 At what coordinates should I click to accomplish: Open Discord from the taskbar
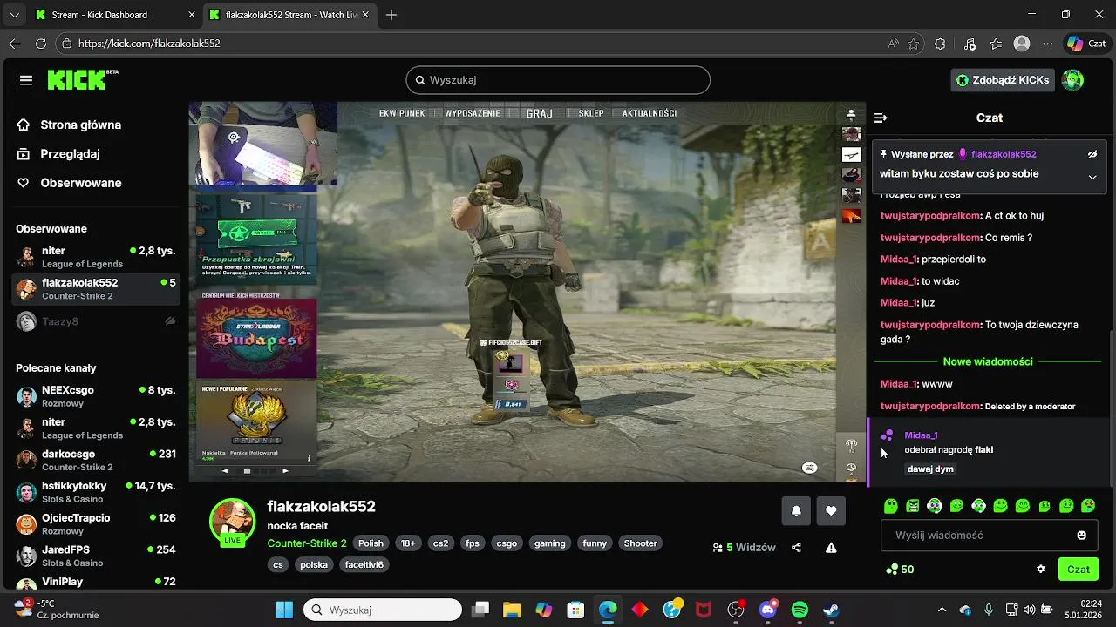pyautogui.click(x=768, y=610)
